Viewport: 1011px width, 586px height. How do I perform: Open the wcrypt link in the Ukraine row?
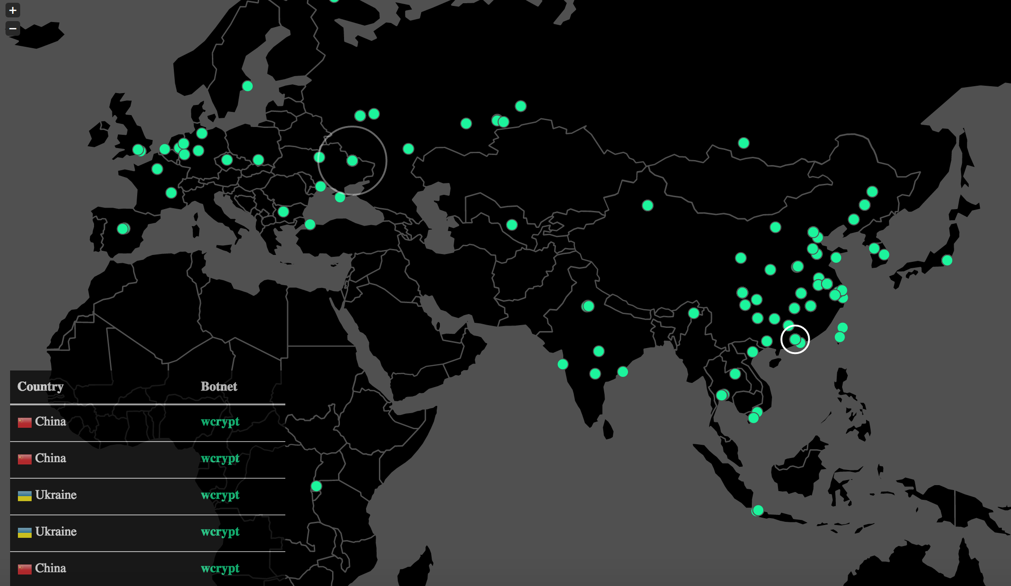[x=220, y=495]
